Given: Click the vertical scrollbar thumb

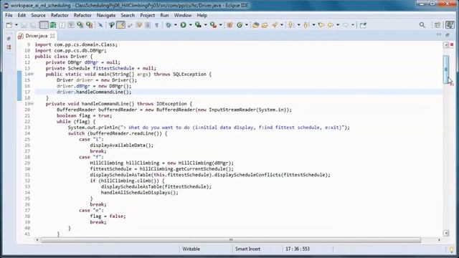Looking at the screenshot, I should click(x=446, y=70).
